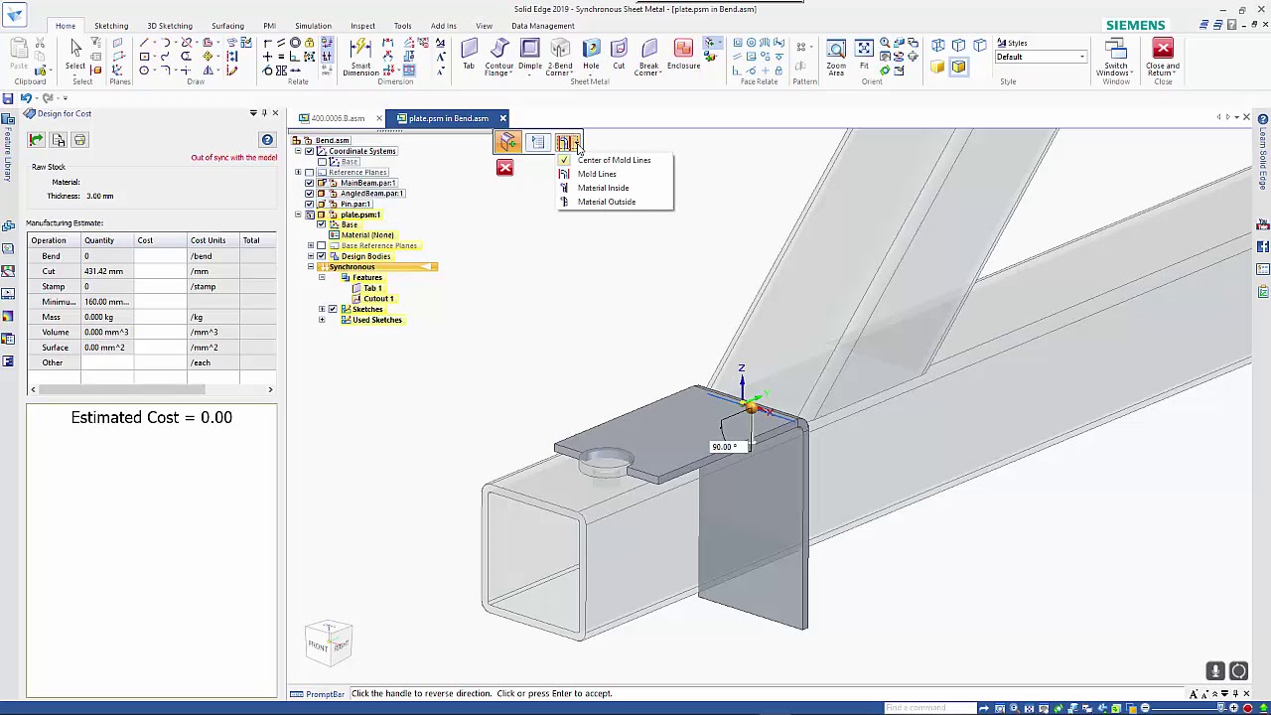This screenshot has height=715, width=1271.
Task: Uncheck MainBeam.par:1 visibility
Action: tap(309, 183)
